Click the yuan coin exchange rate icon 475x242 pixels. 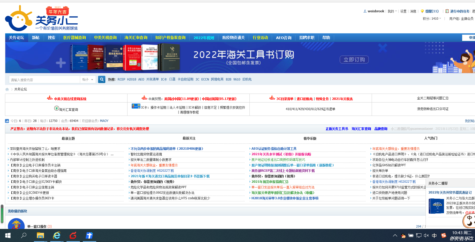coord(57,108)
